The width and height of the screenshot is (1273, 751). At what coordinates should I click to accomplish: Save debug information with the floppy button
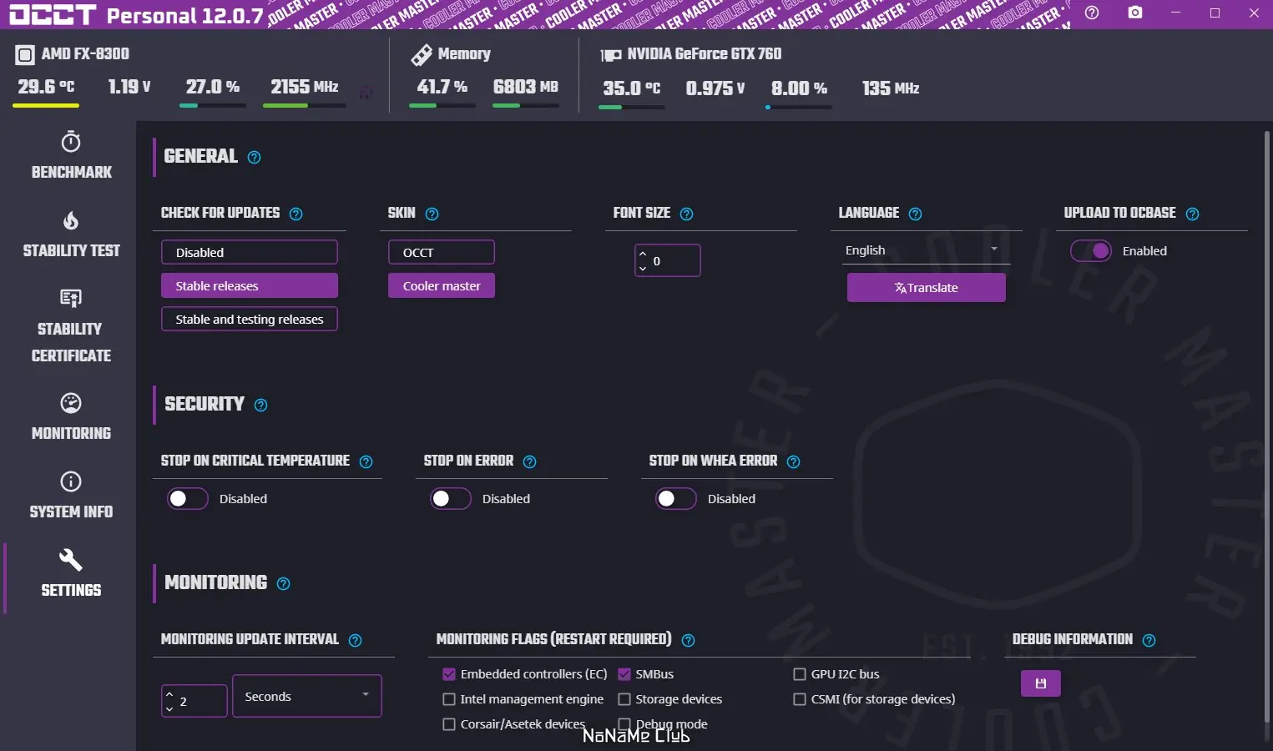[x=1040, y=683]
